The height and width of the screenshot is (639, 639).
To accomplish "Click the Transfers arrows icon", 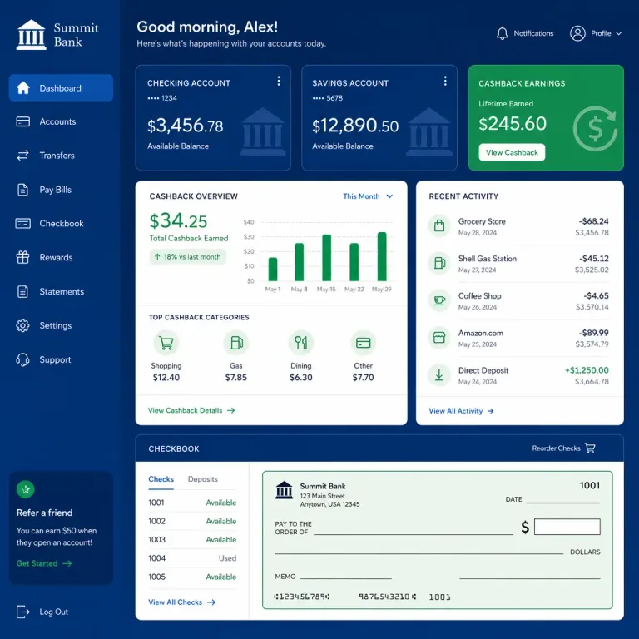I will point(22,156).
